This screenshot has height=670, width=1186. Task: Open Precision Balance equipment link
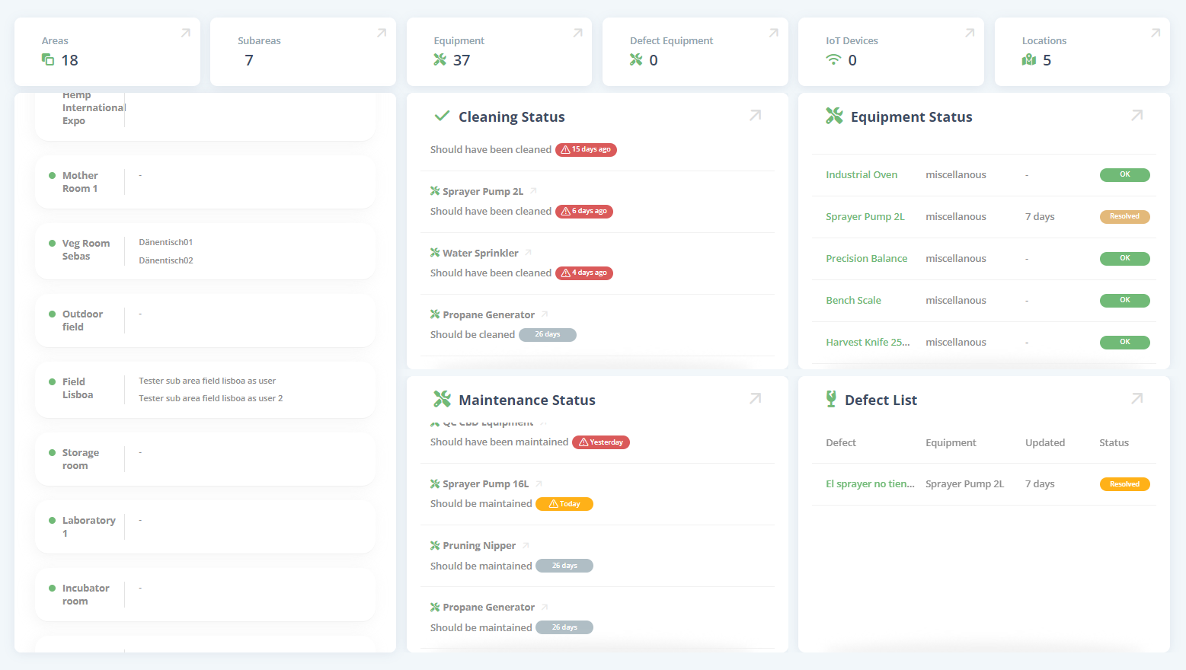coord(866,259)
